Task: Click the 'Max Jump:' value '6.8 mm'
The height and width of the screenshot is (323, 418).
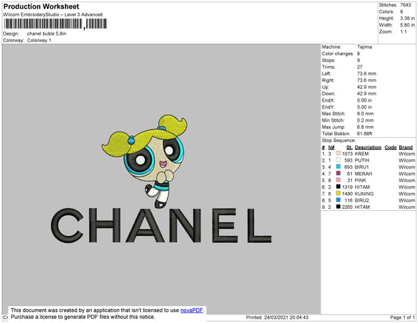Action: click(x=365, y=127)
